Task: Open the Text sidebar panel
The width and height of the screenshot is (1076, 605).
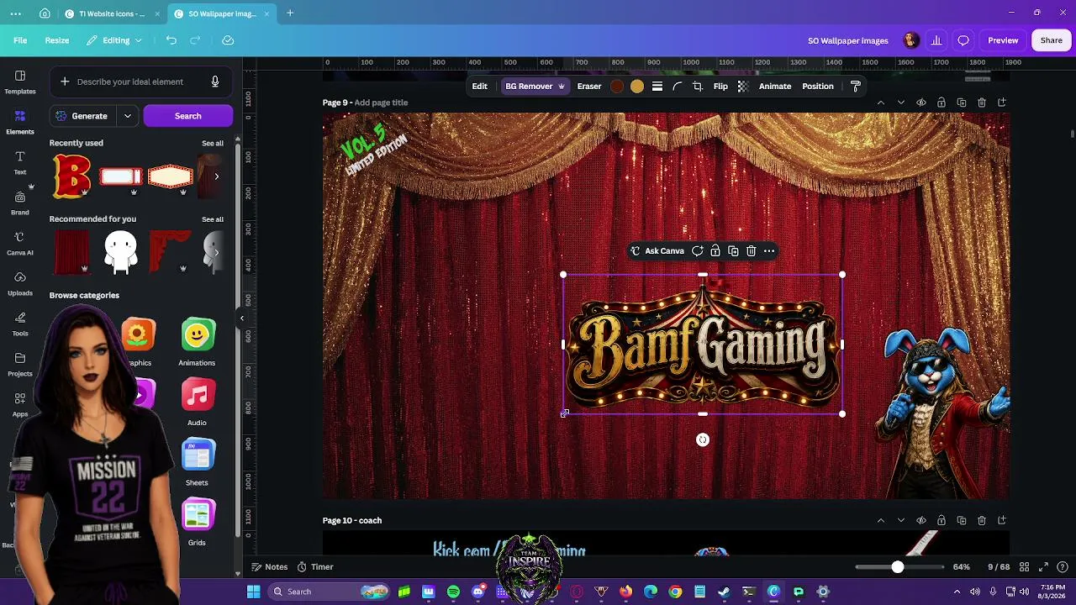Action: click(x=20, y=162)
